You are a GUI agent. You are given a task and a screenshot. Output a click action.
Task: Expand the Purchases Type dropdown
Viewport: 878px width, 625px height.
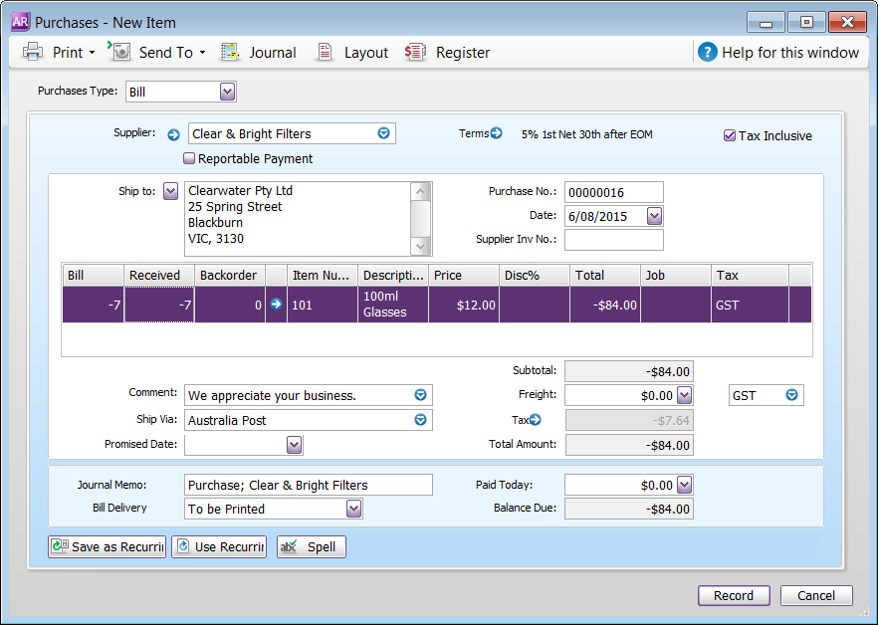click(x=227, y=93)
